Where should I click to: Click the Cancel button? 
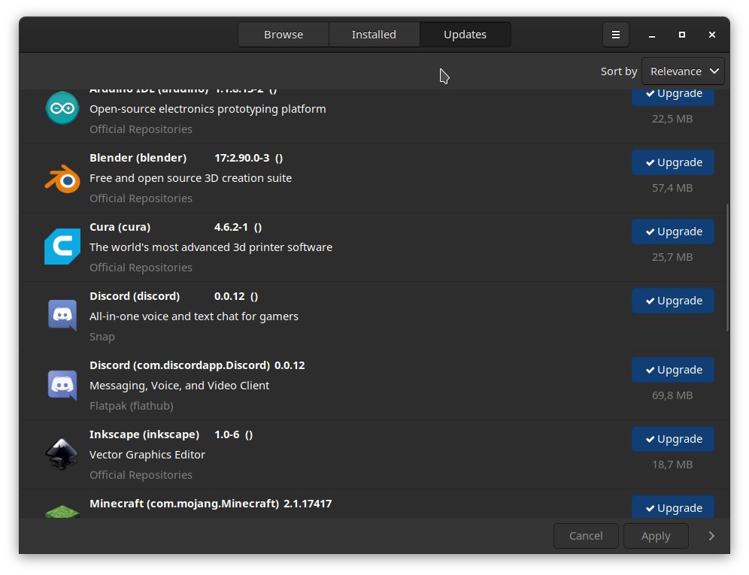(x=586, y=536)
